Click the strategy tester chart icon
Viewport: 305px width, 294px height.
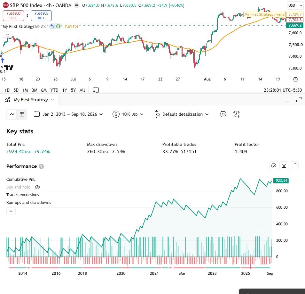8,100
